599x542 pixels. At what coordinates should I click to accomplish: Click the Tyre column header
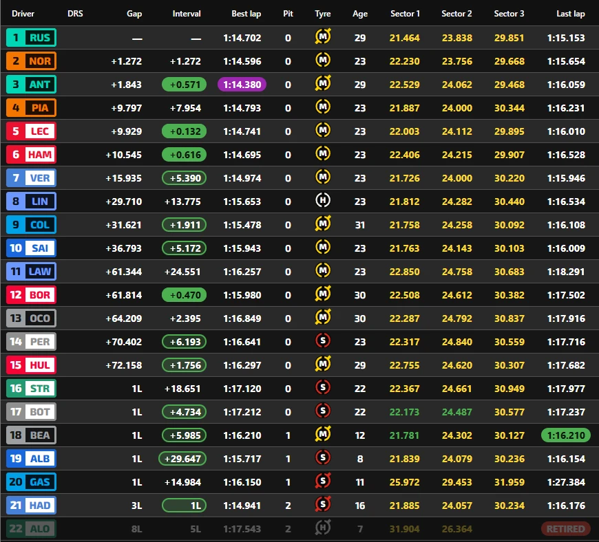click(323, 14)
